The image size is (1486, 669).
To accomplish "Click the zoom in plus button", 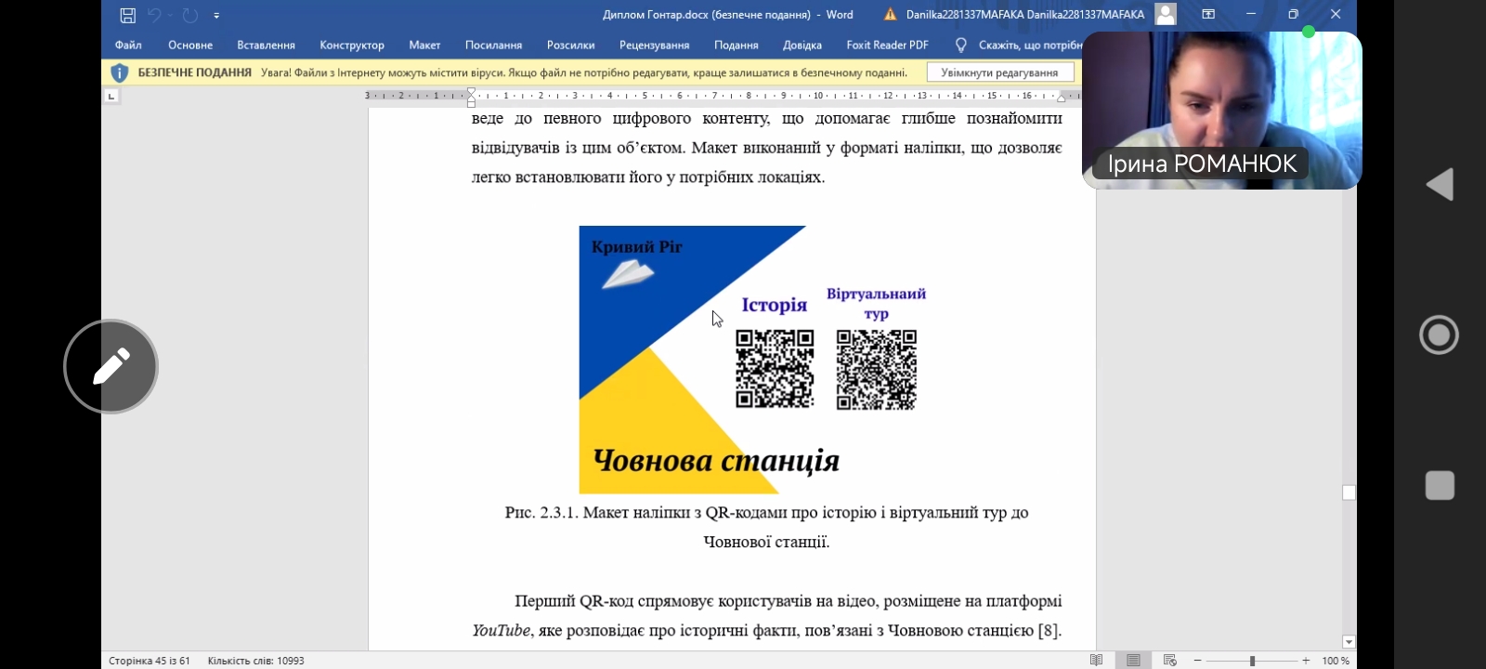I will tap(1306, 661).
